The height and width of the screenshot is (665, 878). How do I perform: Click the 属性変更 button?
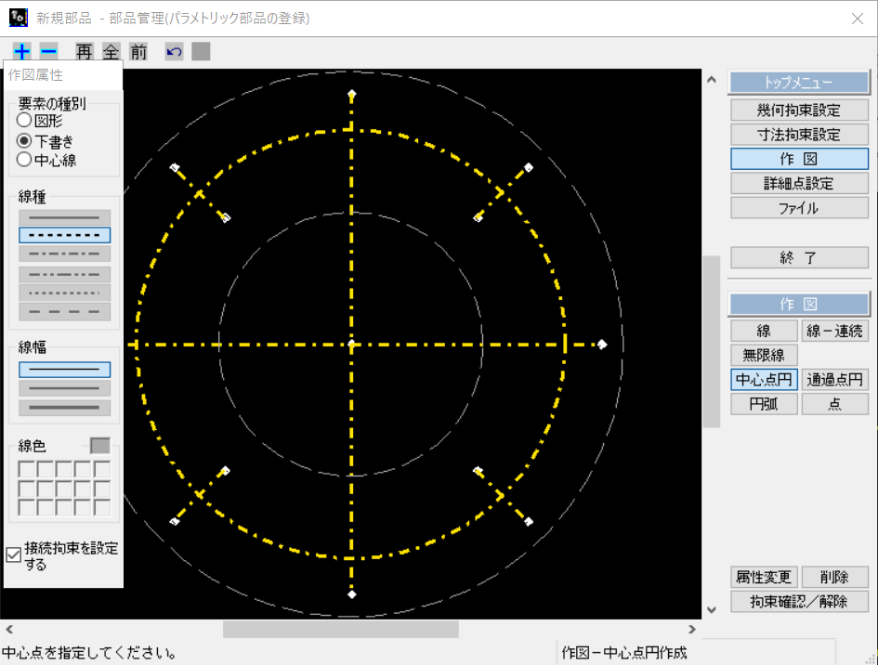[764, 577]
